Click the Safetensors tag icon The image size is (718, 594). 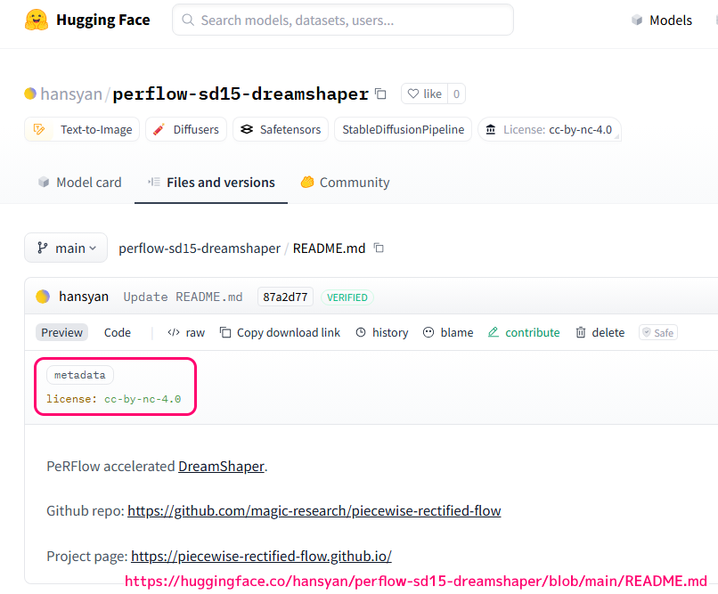coord(247,129)
